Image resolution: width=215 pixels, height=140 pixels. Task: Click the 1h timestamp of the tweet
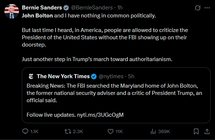point(120,8)
